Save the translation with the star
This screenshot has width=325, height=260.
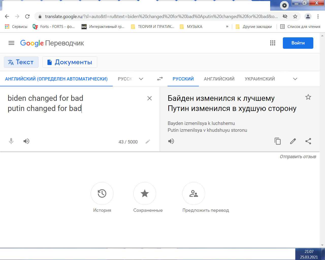click(308, 97)
